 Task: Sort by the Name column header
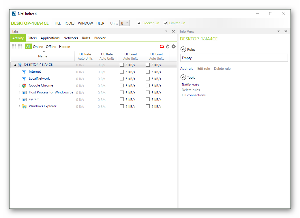(x=43, y=56)
